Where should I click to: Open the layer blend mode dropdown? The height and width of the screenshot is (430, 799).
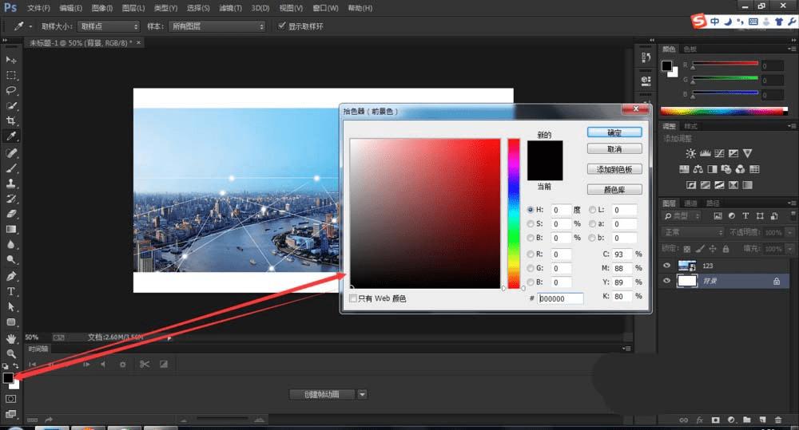[693, 232]
